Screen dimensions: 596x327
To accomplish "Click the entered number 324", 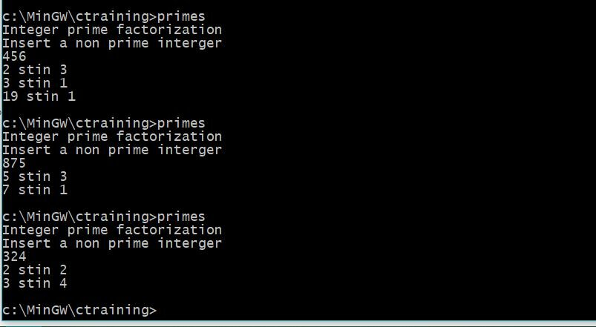I will tap(14, 257).
